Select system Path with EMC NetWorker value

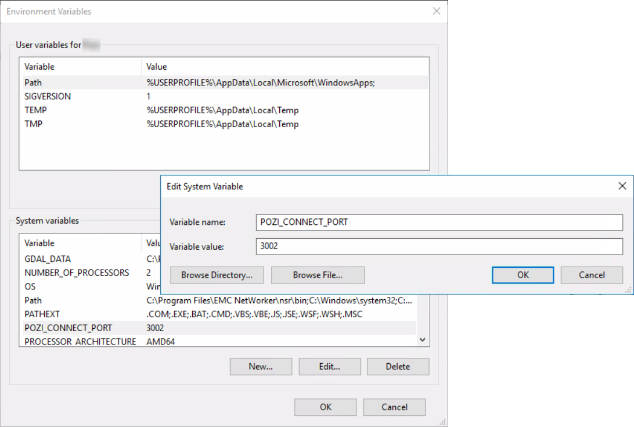[x=218, y=300]
